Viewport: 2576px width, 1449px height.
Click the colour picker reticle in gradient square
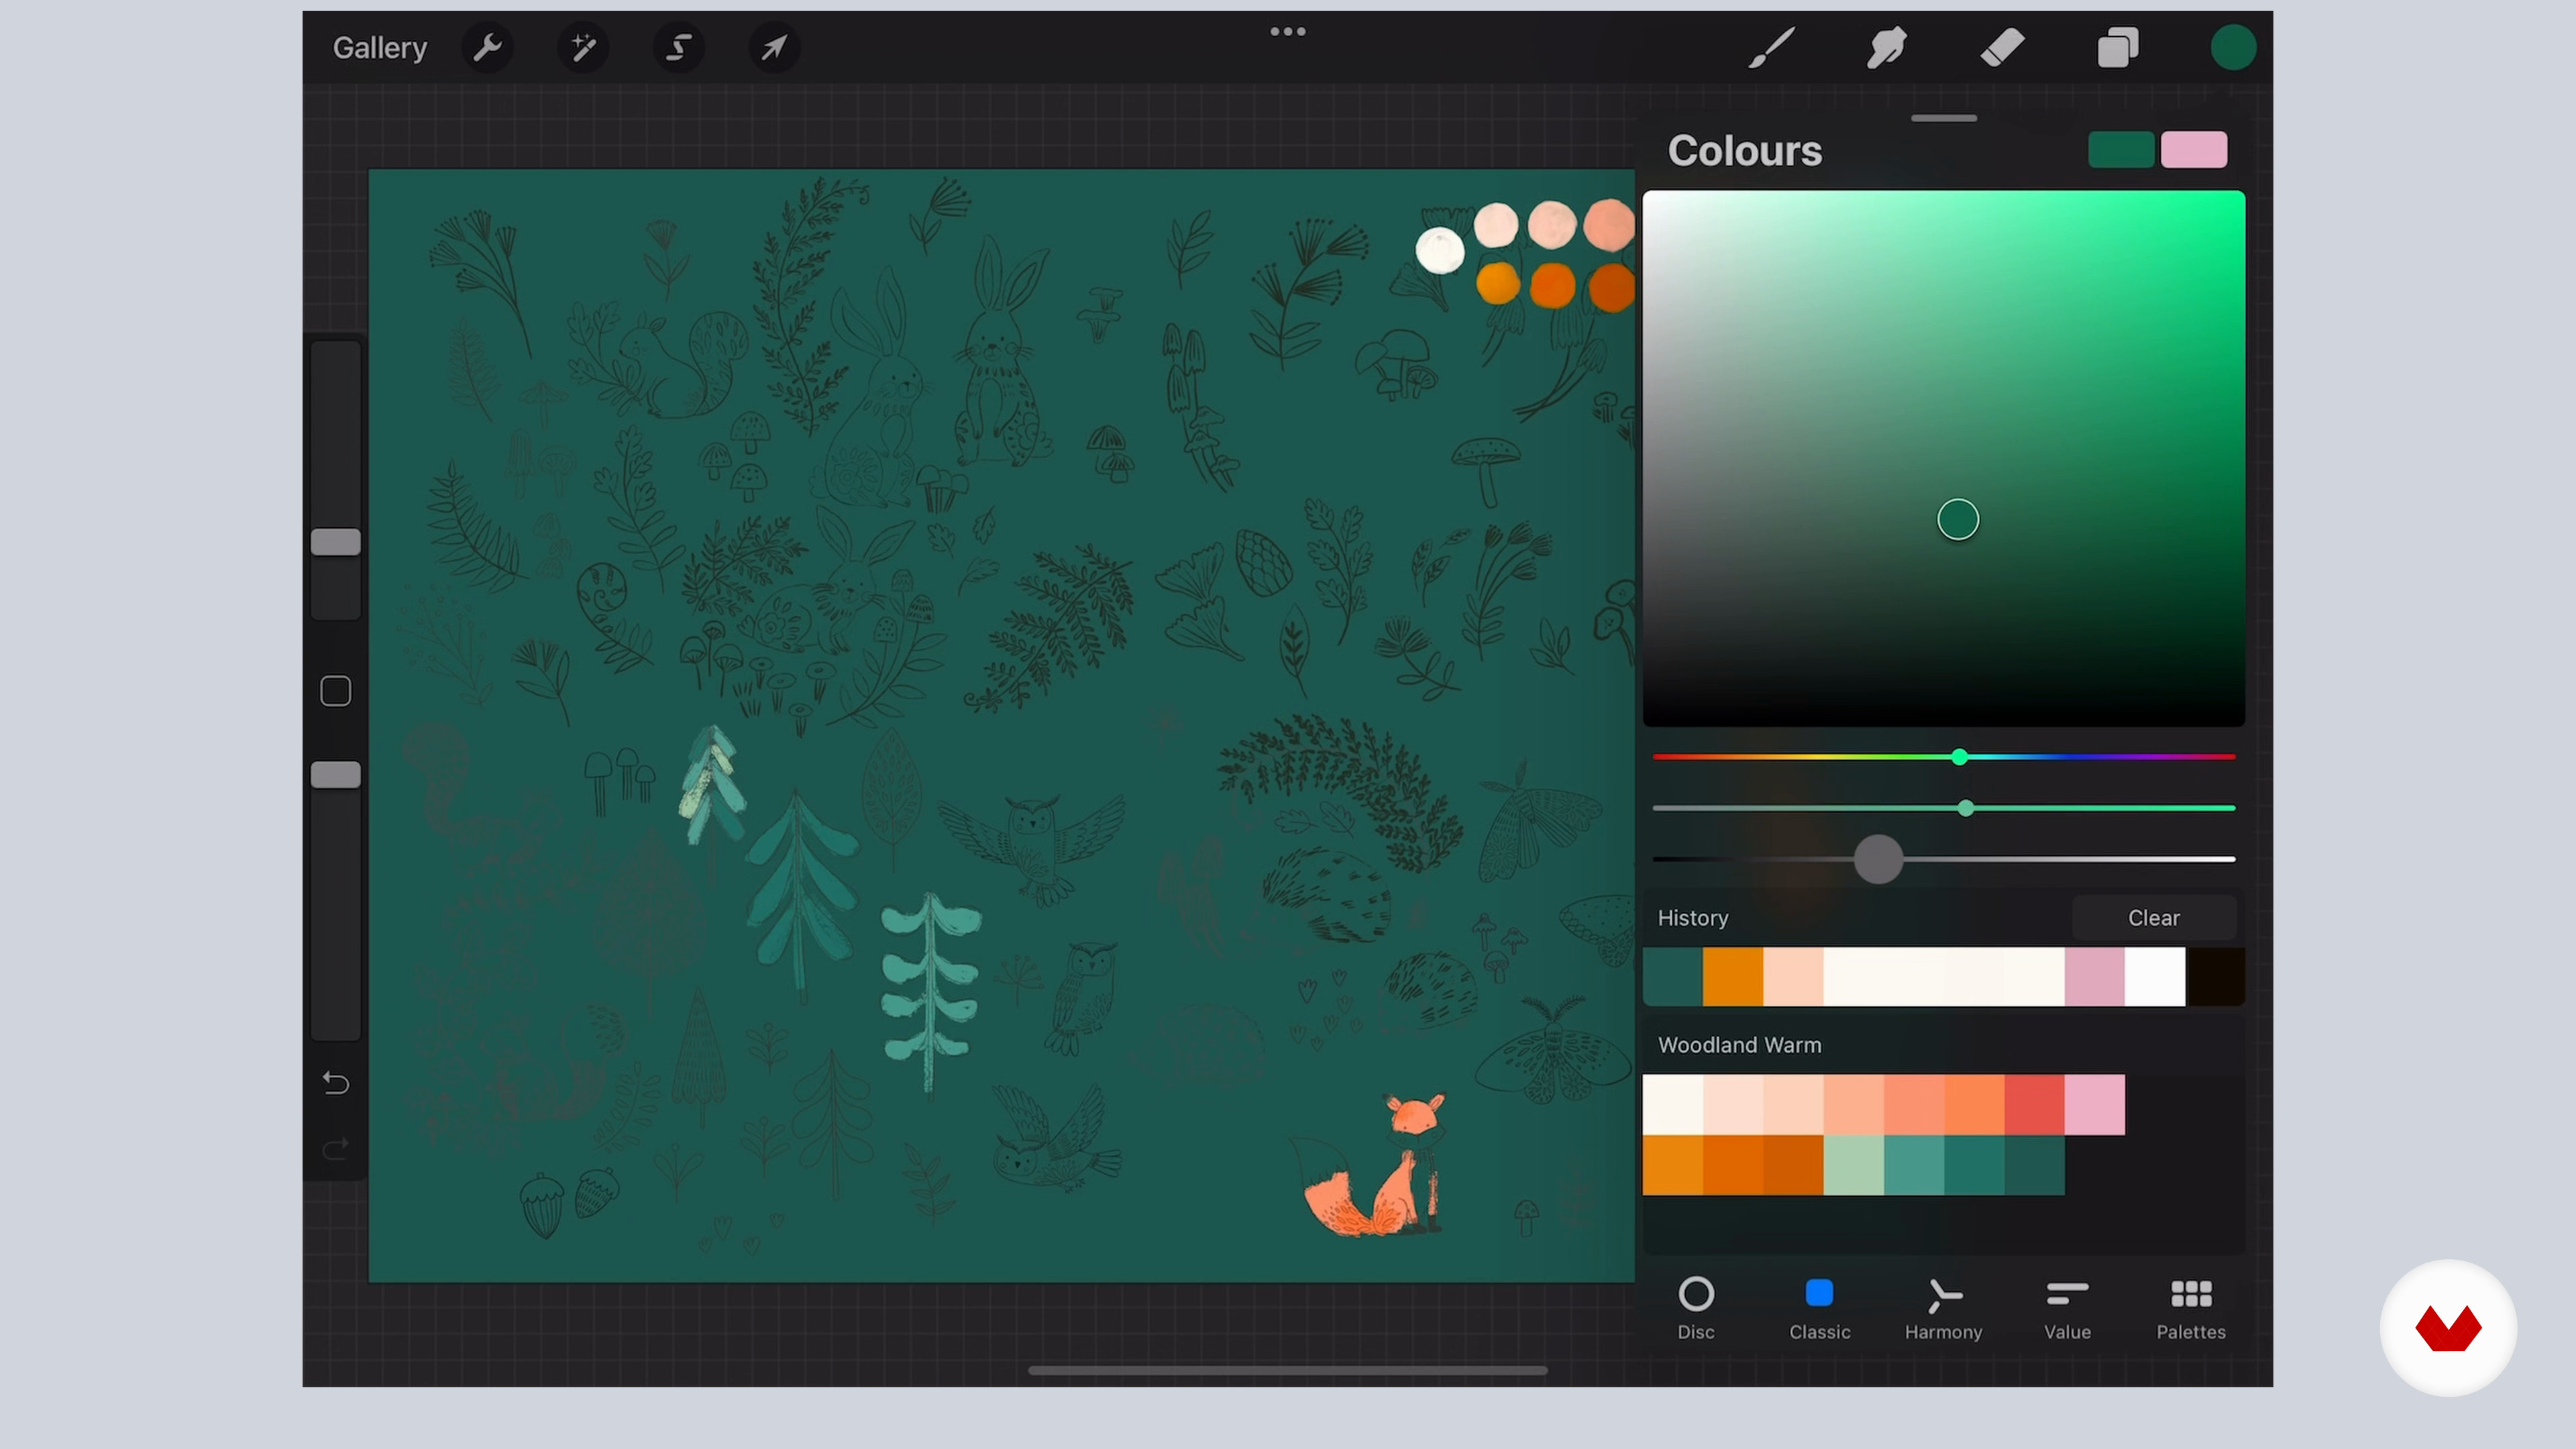1958,520
